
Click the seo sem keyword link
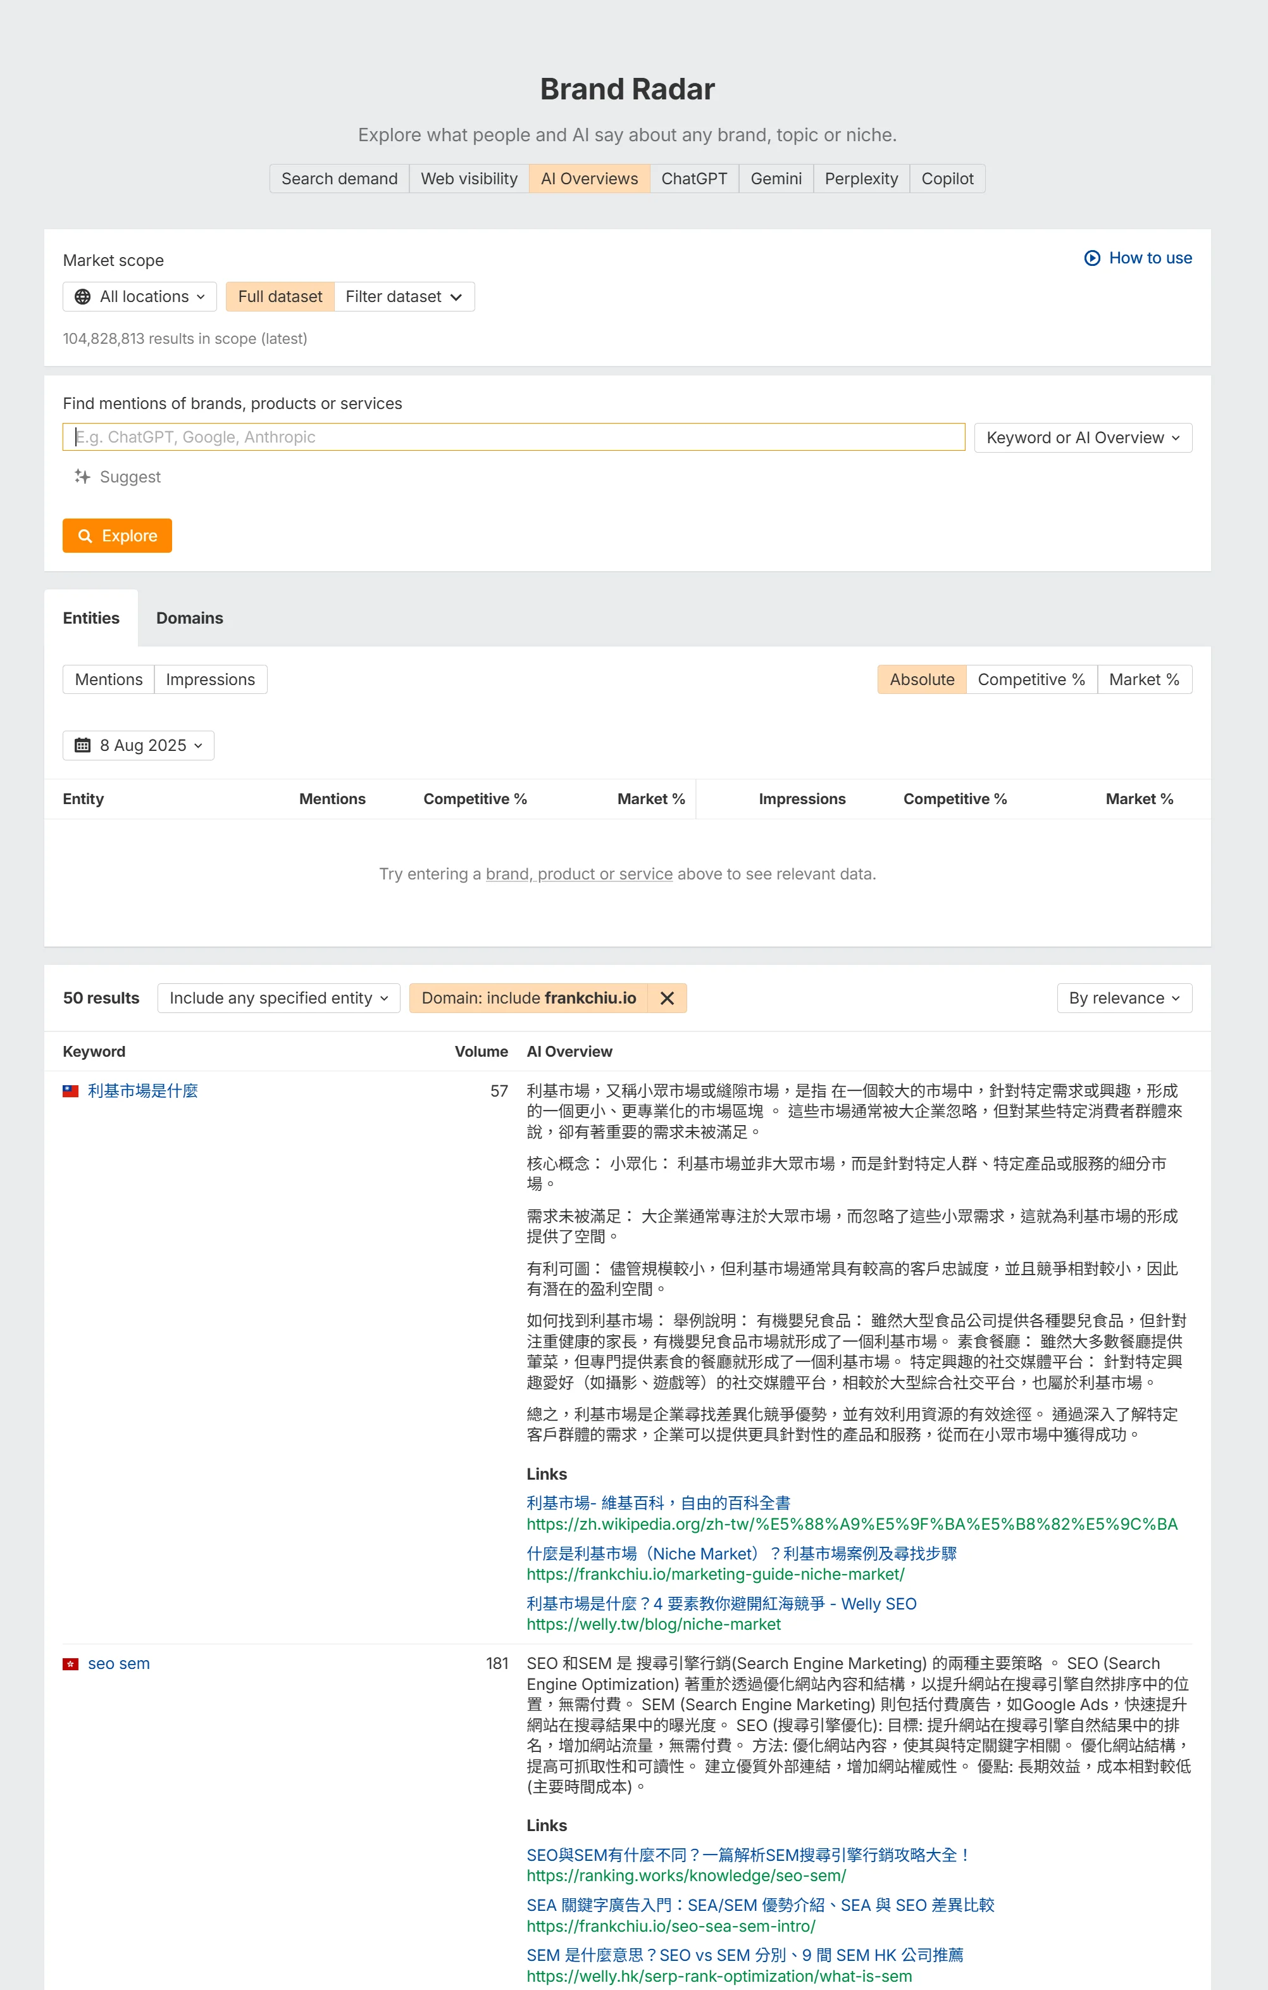pos(119,1663)
